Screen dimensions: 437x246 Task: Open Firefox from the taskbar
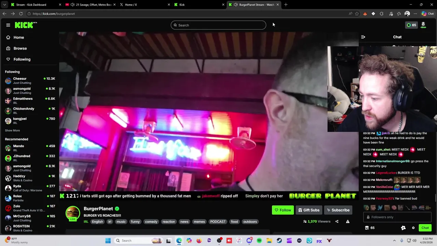tap(199, 241)
